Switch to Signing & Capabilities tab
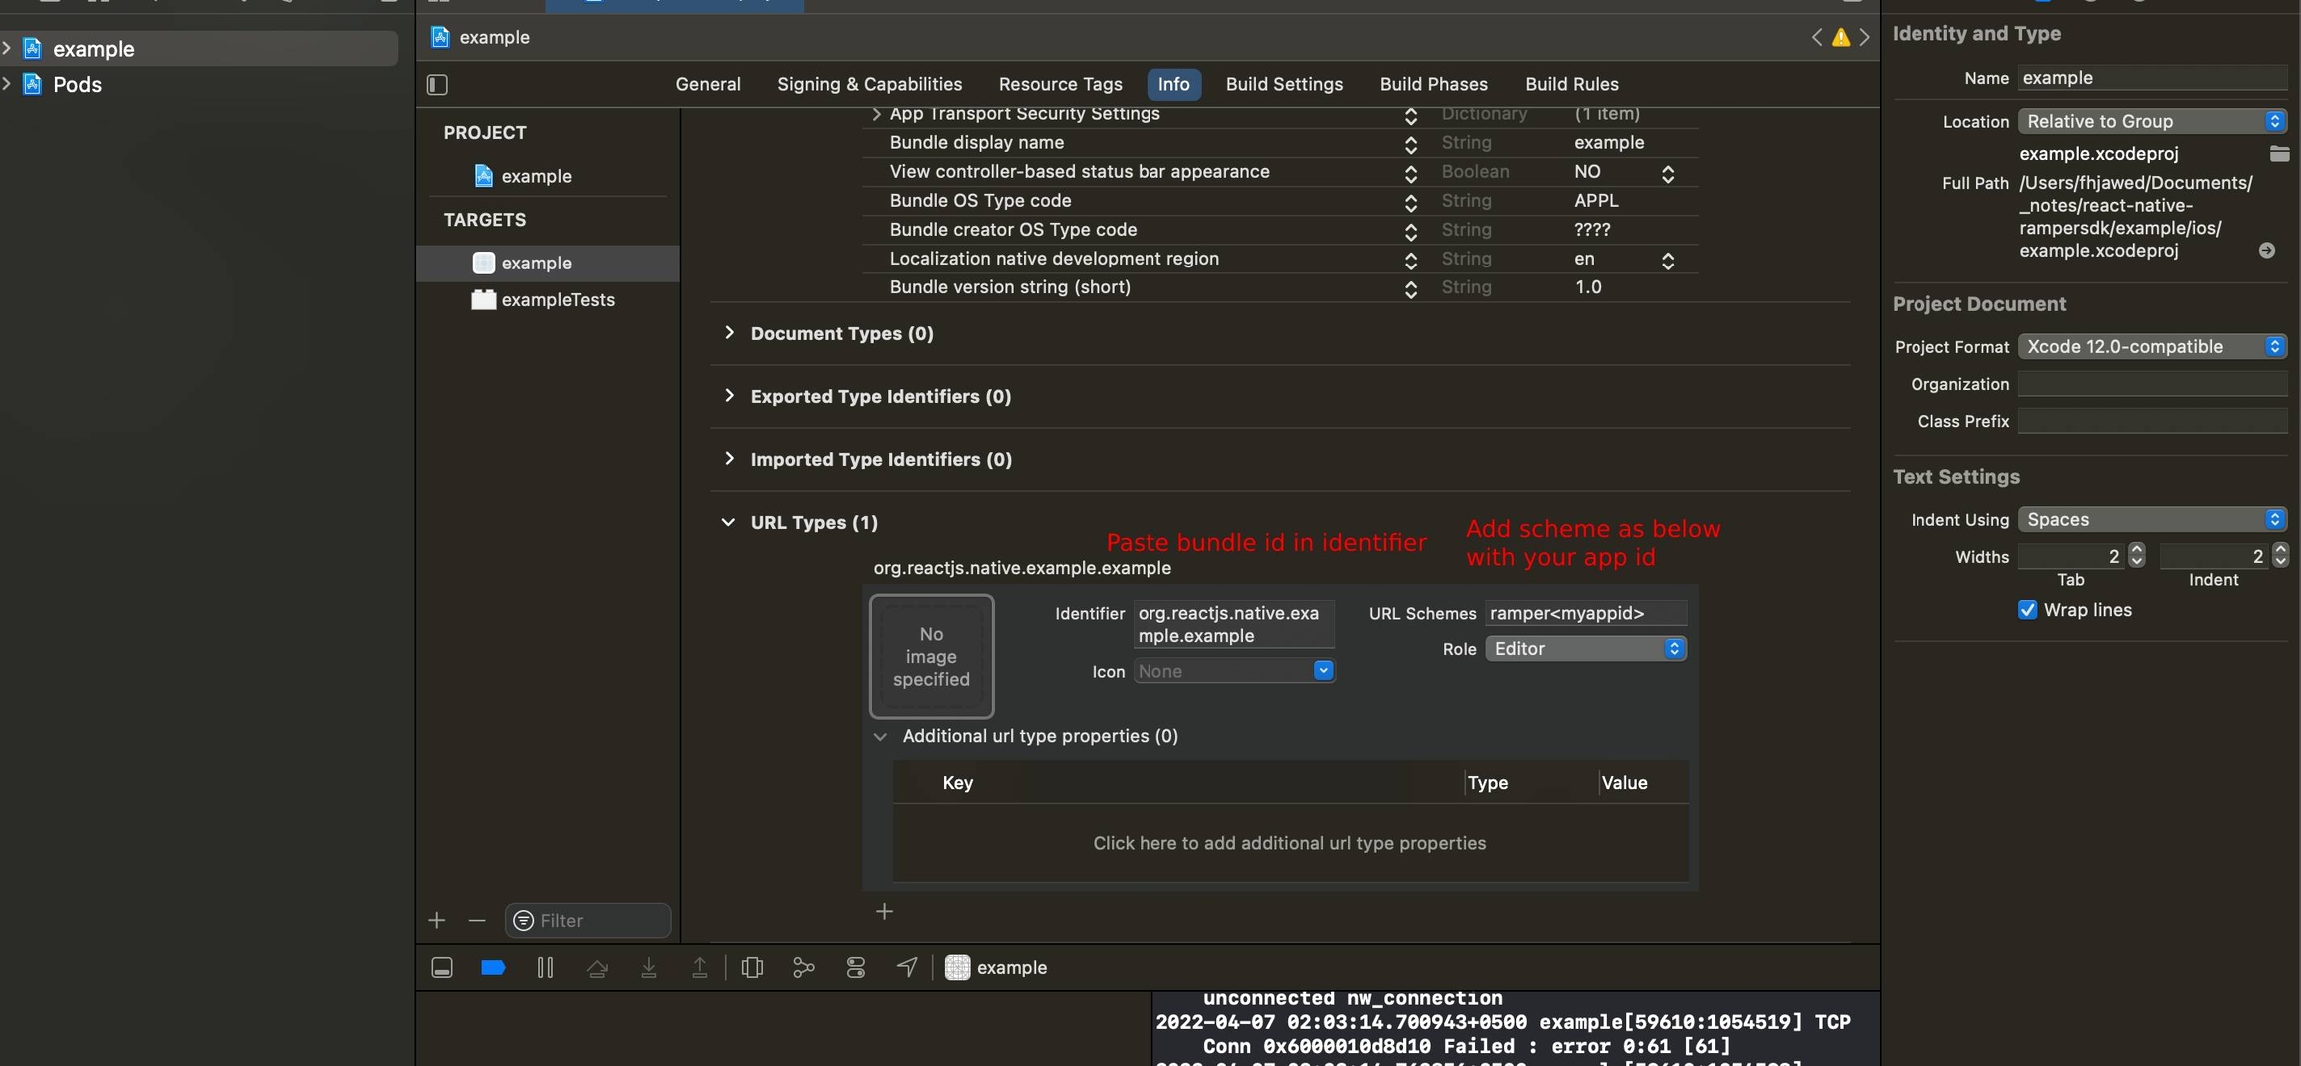 pos(869,84)
